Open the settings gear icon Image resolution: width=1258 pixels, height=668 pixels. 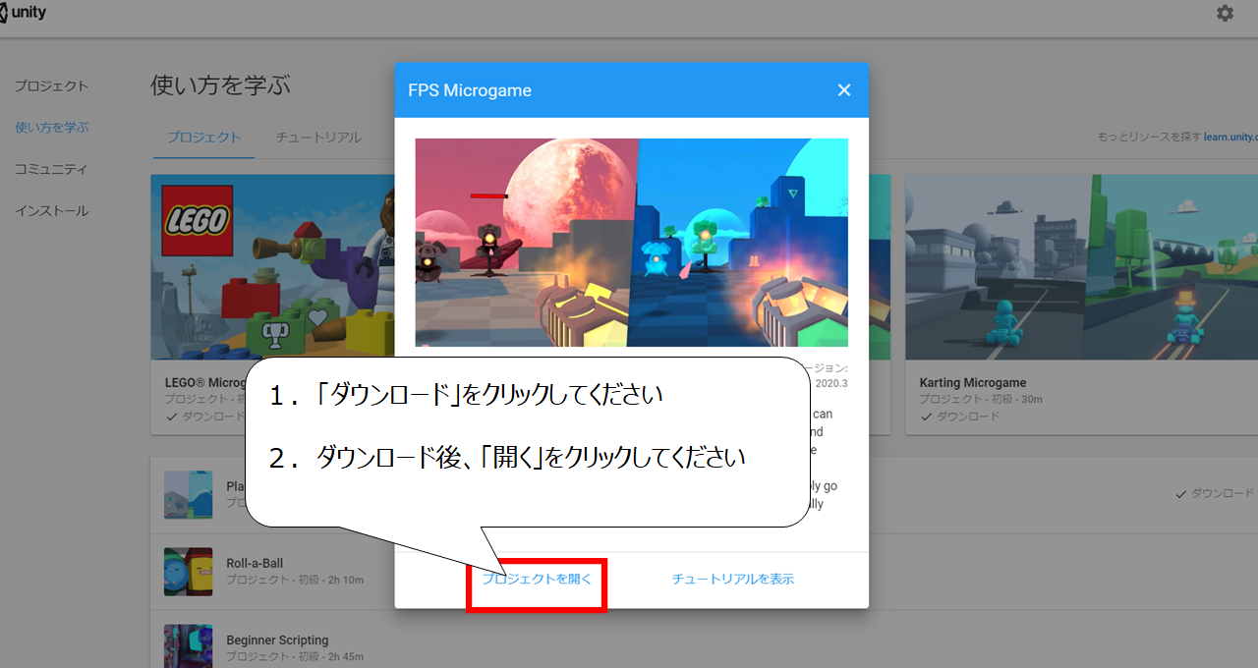[x=1225, y=14]
